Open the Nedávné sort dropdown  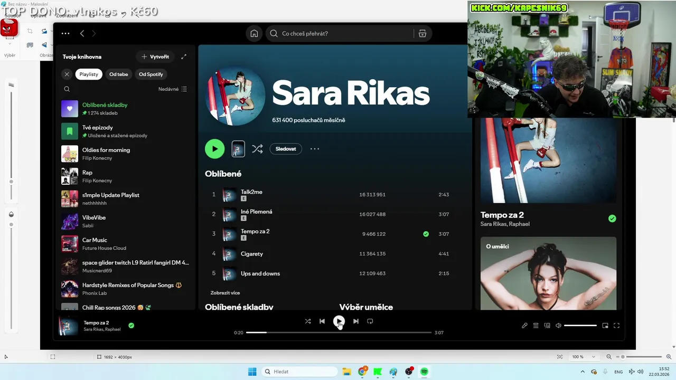(x=173, y=89)
